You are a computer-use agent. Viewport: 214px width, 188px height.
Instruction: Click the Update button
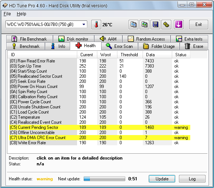coord(162,179)
